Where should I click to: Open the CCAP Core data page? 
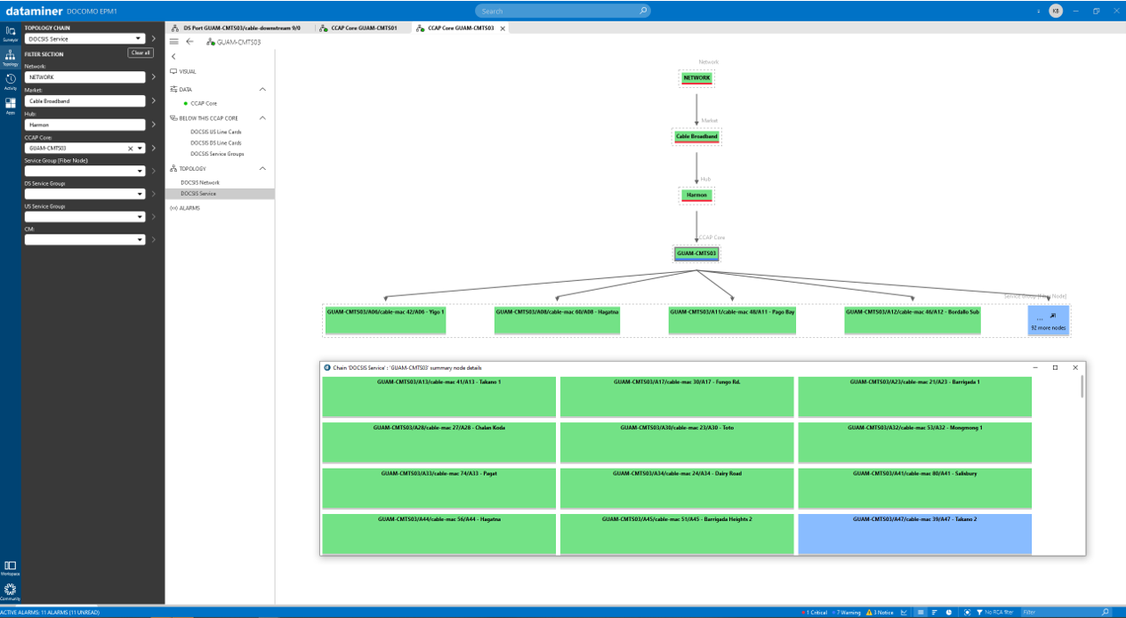coord(204,104)
